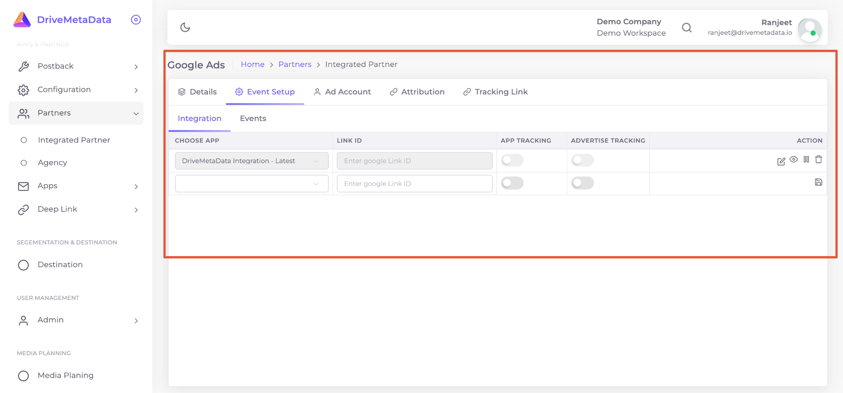Click the Partners people icon
The image size is (843, 393).
coord(23,113)
